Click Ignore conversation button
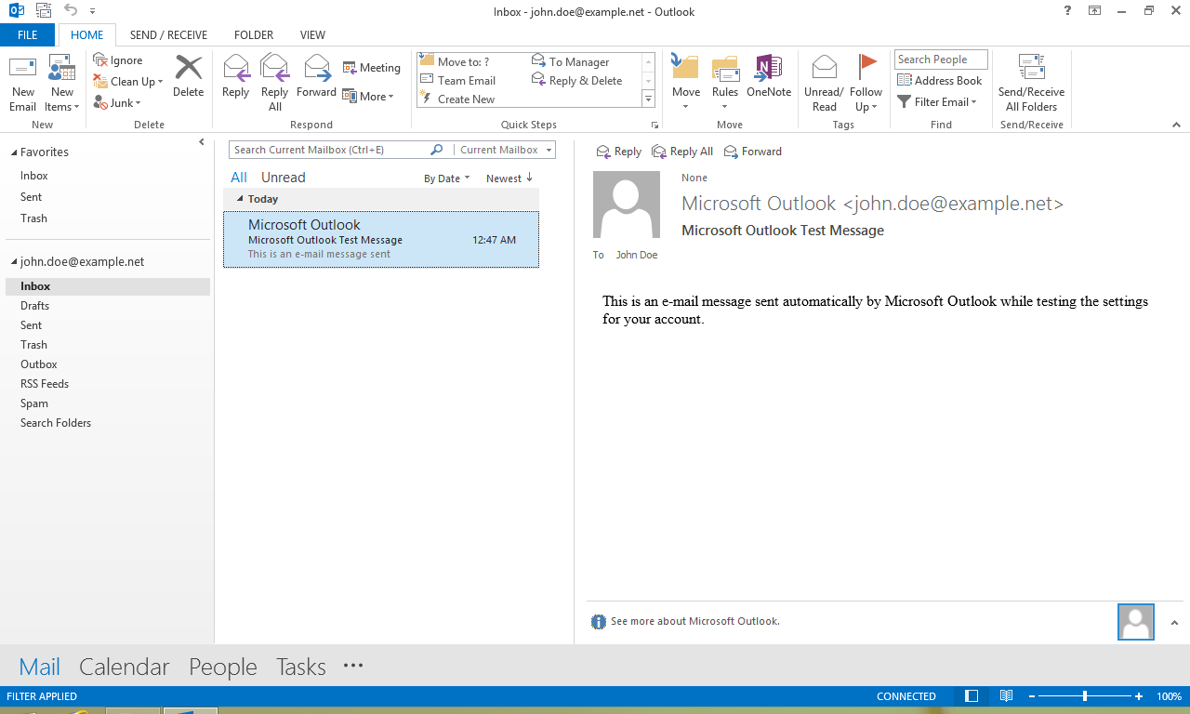The height and width of the screenshot is (714, 1190). coord(118,60)
